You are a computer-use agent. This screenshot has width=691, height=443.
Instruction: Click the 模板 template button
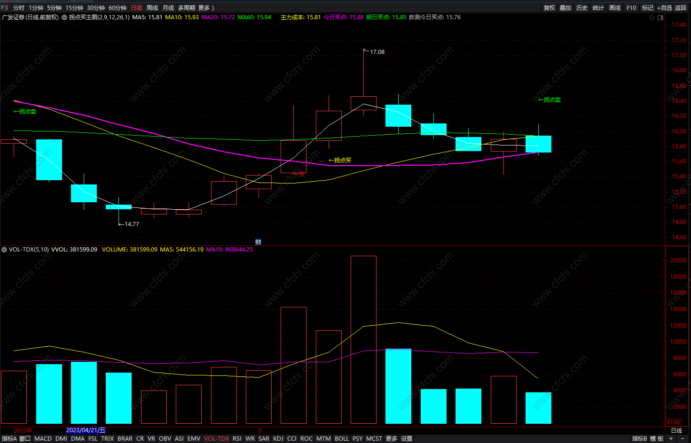pos(657,439)
